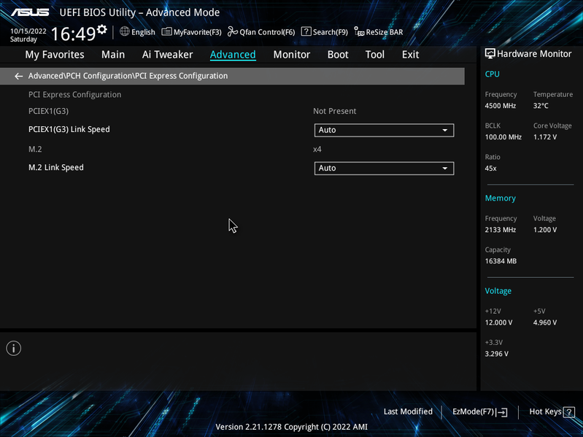The height and width of the screenshot is (437, 583).
Task: Click Ratio value 45x
Action: coord(490,169)
